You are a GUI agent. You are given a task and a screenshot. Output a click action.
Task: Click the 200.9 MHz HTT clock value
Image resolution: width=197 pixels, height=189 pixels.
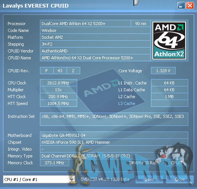click(x=59, y=97)
